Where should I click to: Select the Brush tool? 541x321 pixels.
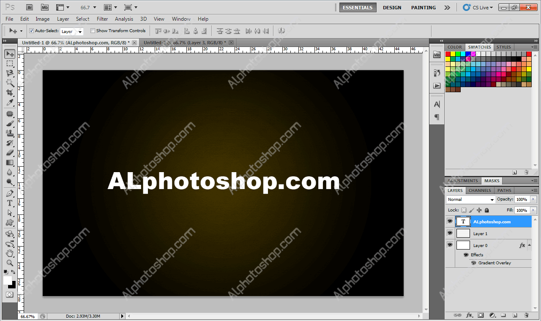(10, 123)
